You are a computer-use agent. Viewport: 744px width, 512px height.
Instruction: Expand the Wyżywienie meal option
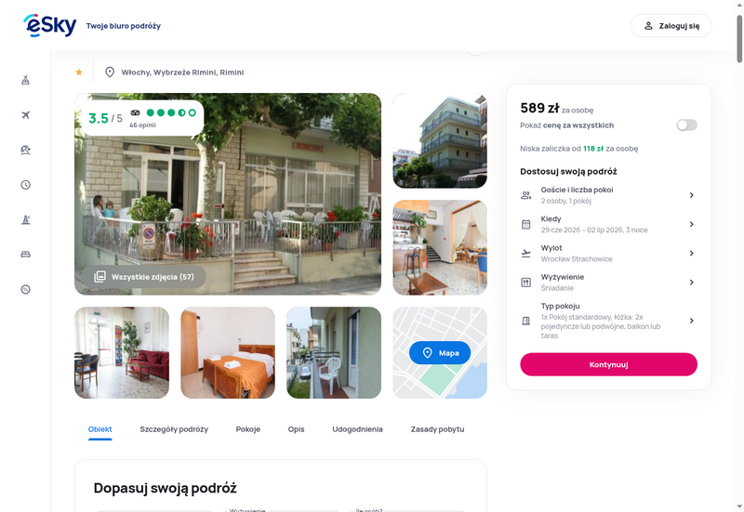coord(609,282)
